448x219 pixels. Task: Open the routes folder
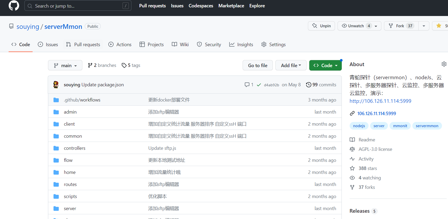tap(70, 184)
